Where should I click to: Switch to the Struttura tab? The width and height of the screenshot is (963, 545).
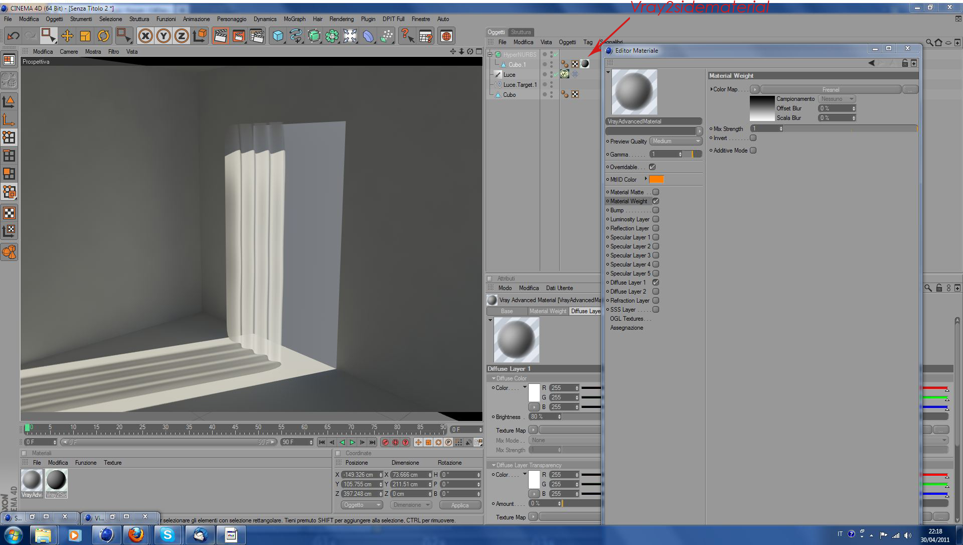[521, 32]
